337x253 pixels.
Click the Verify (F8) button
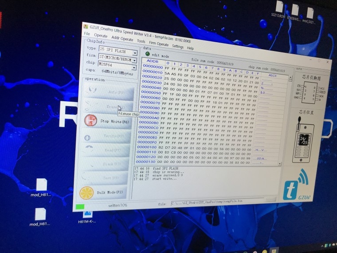tap(106, 135)
